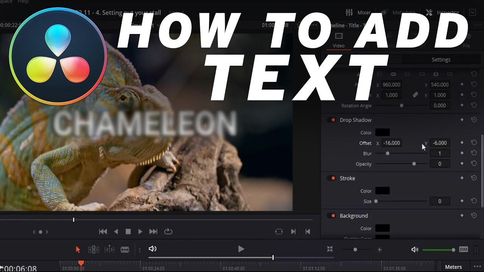Go to next clip using skip-forward icon
Screen dimensions: 484x272
click(x=293, y=232)
